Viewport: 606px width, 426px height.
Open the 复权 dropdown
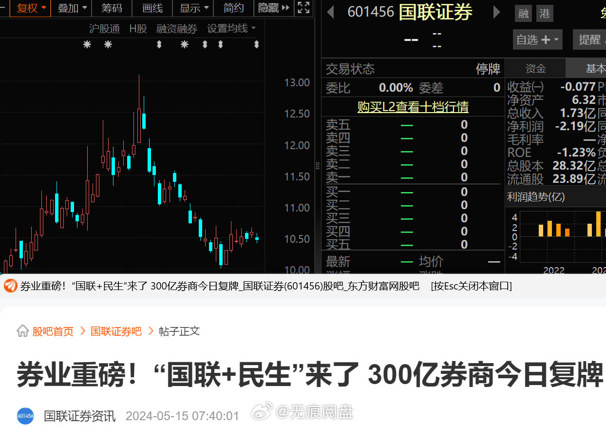(31, 8)
